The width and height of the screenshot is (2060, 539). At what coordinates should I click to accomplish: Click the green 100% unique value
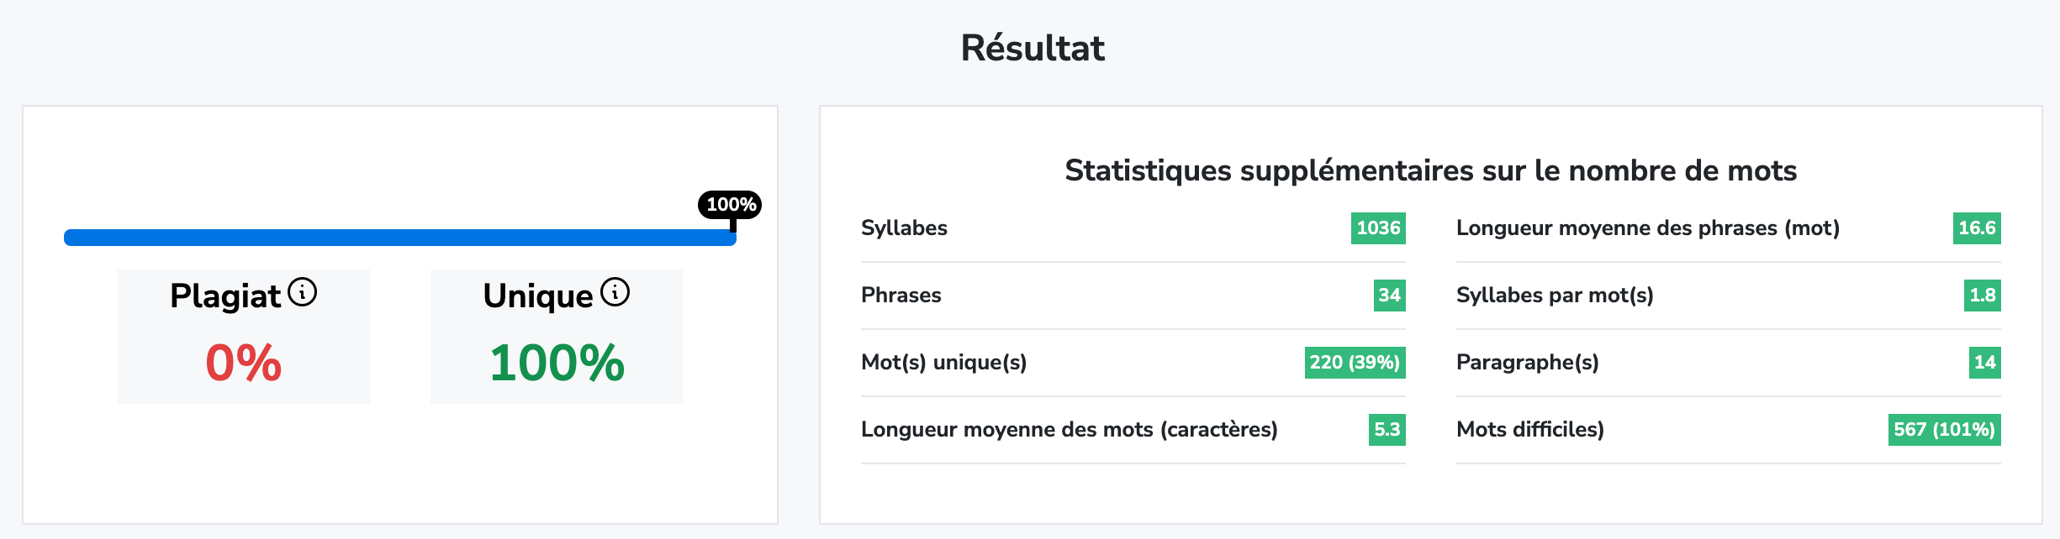click(557, 363)
